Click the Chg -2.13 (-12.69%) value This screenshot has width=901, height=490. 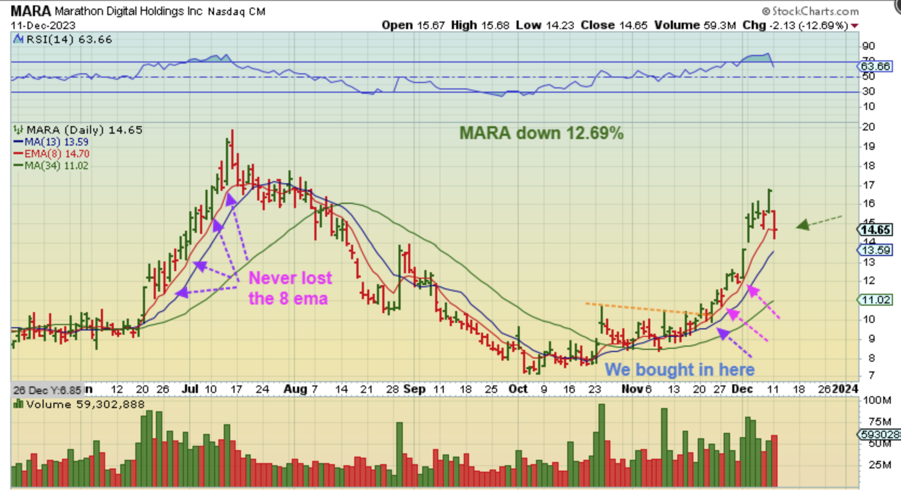[x=795, y=25]
